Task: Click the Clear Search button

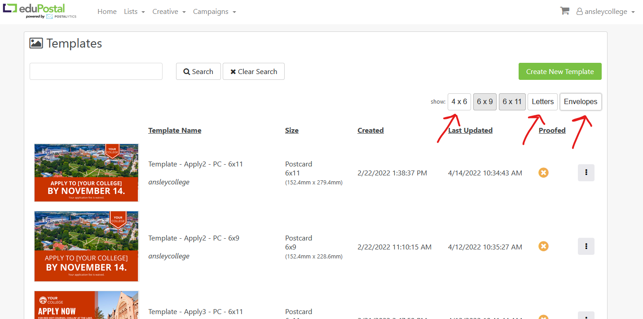Action: tap(254, 71)
